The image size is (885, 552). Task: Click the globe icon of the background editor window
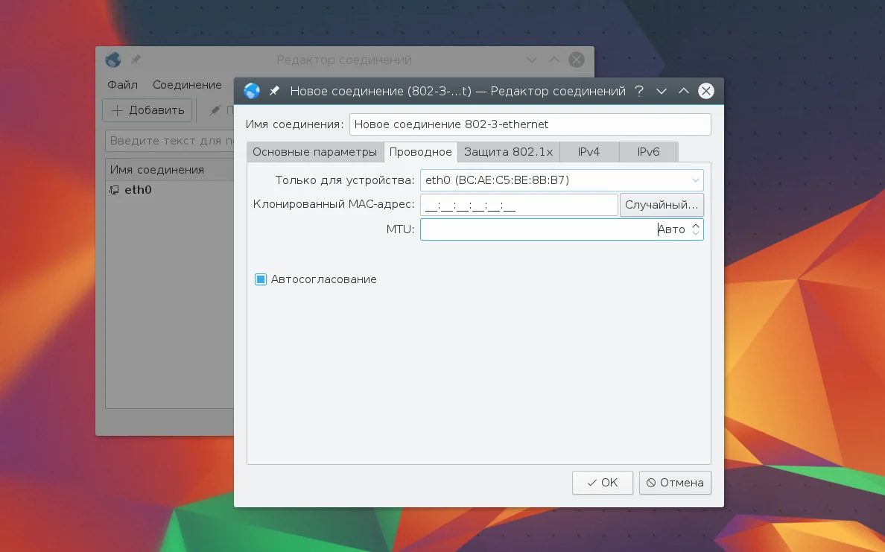coord(113,60)
